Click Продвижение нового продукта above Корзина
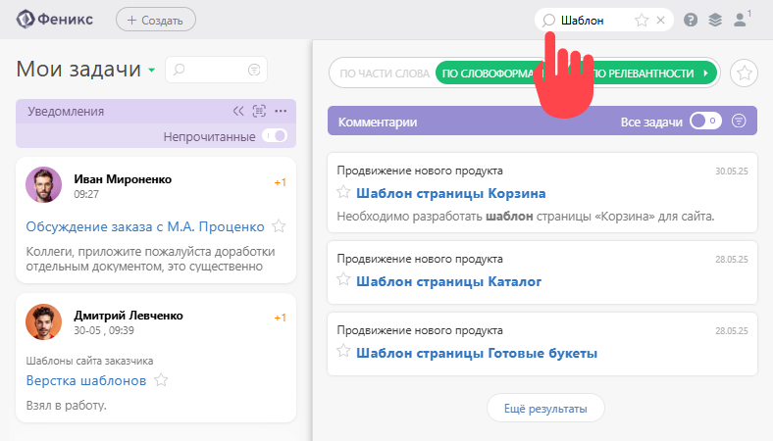This screenshot has height=441, width=773. pyautogui.click(x=420, y=171)
